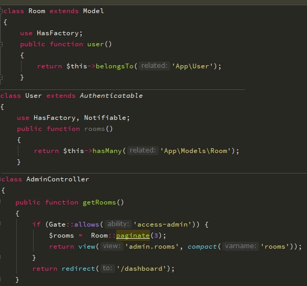The image size is (307, 286).
Task: Click $this on the belongsTo line
Action: 77,66
